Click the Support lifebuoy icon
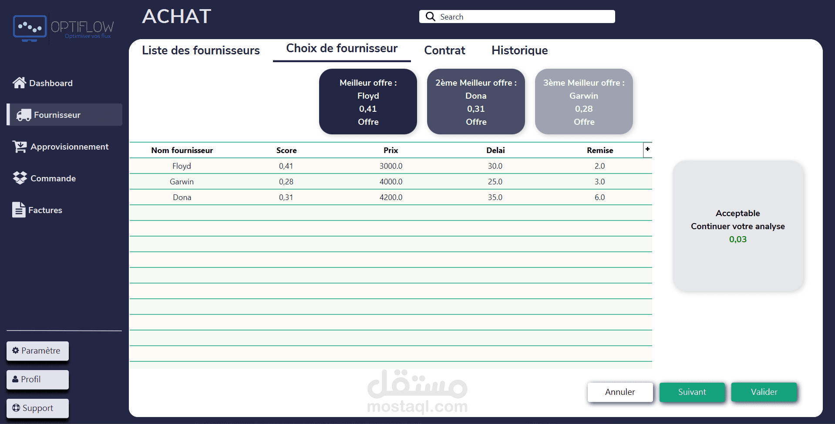 (16, 408)
